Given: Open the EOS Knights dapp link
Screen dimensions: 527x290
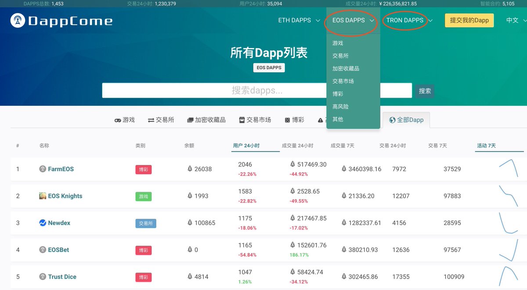Looking at the screenshot, I should coord(65,196).
